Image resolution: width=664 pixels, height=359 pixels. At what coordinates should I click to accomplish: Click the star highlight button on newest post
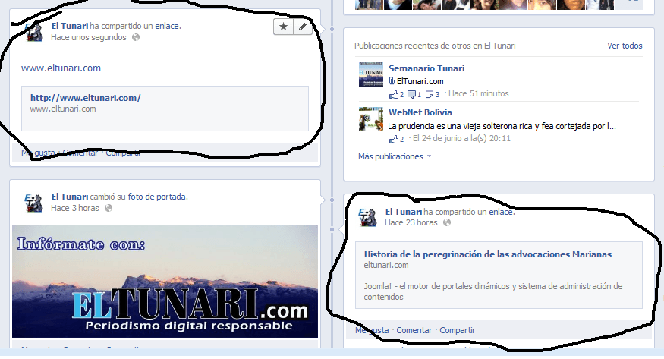click(x=283, y=27)
